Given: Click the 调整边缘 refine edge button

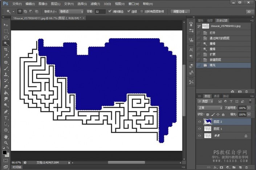Looking at the screenshot, I should pos(180,12).
